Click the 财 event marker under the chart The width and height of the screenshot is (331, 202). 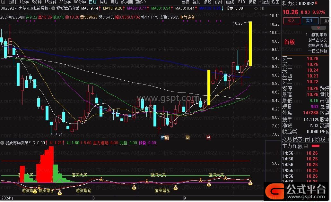pos(162,138)
